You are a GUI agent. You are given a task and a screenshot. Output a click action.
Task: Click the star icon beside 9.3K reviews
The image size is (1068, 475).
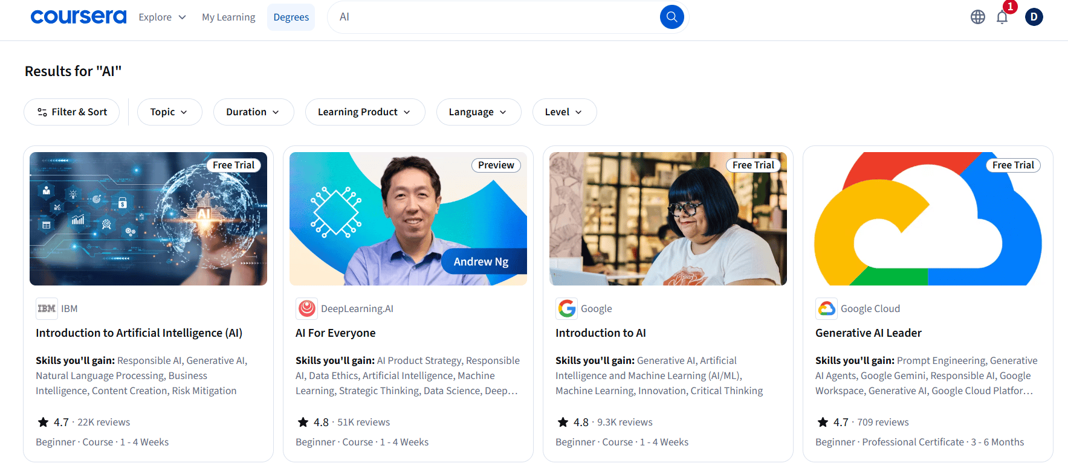pyautogui.click(x=563, y=422)
